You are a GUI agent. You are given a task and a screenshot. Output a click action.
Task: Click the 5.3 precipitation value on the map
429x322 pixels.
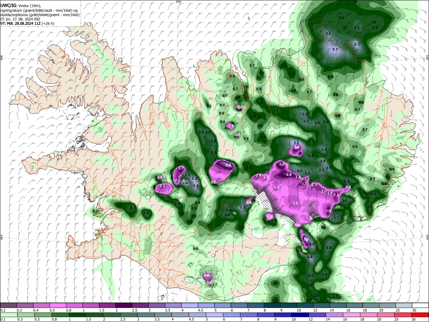(x=357, y=44)
